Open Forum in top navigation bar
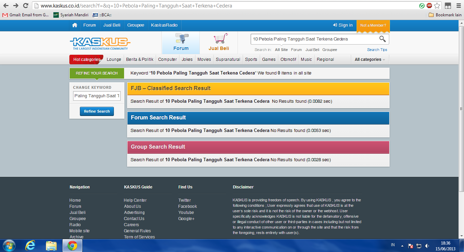The width and height of the screenshot is (464, 252). tap(90, 25)
